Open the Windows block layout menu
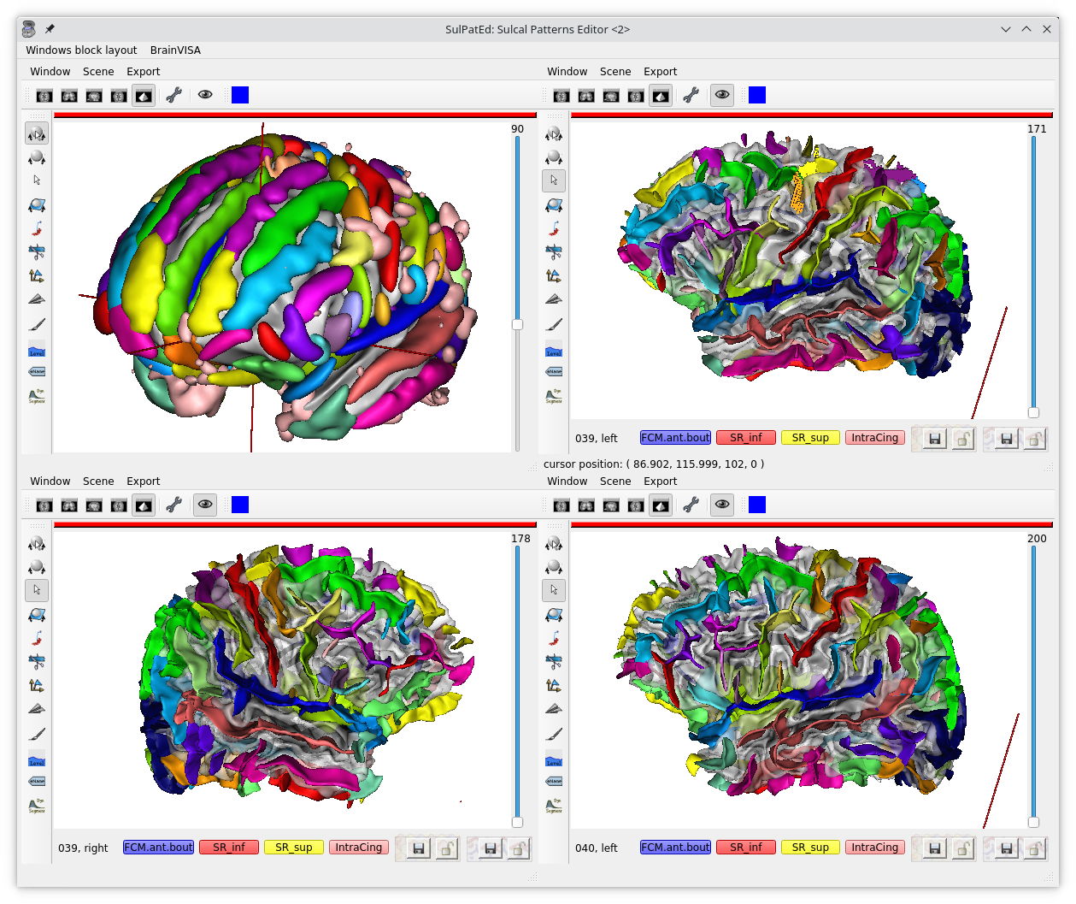This screenshot has width=1076, height=904. click(x=81, y=50)
